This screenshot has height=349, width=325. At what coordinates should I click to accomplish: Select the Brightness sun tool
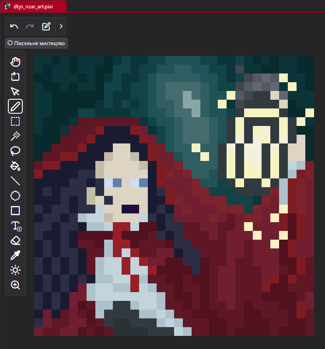pyautogui.click(x=15, y=270)
